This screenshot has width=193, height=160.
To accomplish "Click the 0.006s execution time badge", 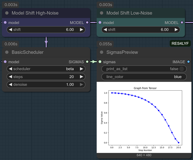I will coord(11,44).
